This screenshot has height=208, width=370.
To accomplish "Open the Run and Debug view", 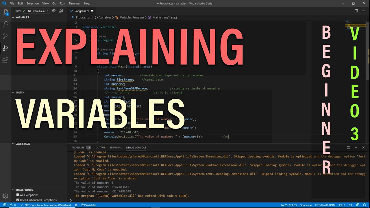I will tap(5, 48).
